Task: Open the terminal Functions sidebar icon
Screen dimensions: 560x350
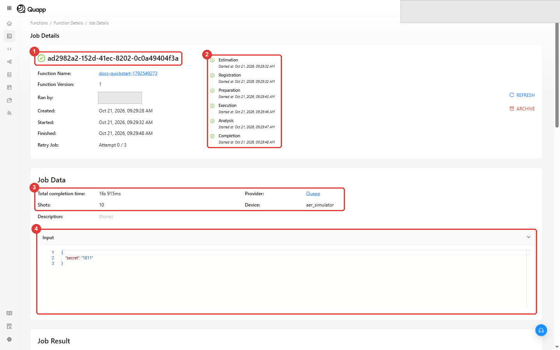Action: 9,36
